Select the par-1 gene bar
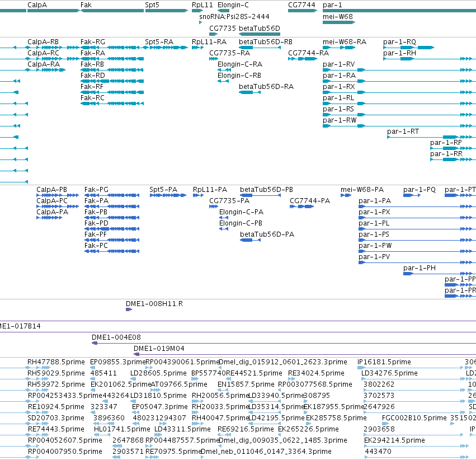The image size is (476, 460). (399, 11)
